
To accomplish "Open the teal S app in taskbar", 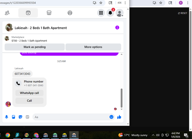I will (x=17, y=135).
